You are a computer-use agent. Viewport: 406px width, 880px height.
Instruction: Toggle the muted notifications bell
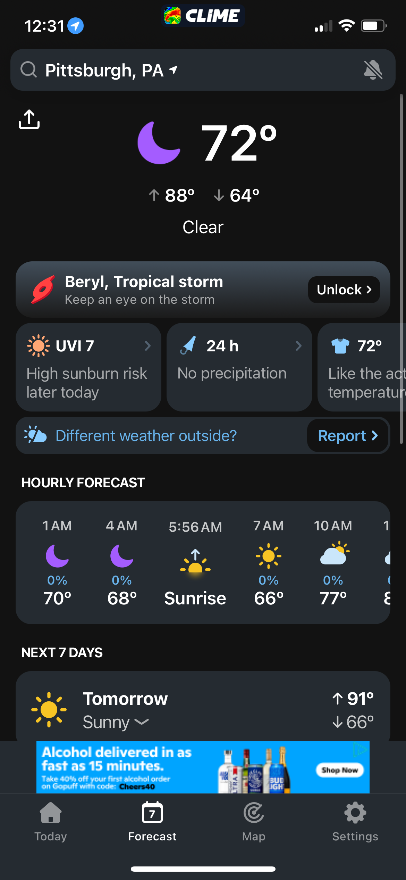[x=373, y=70]
